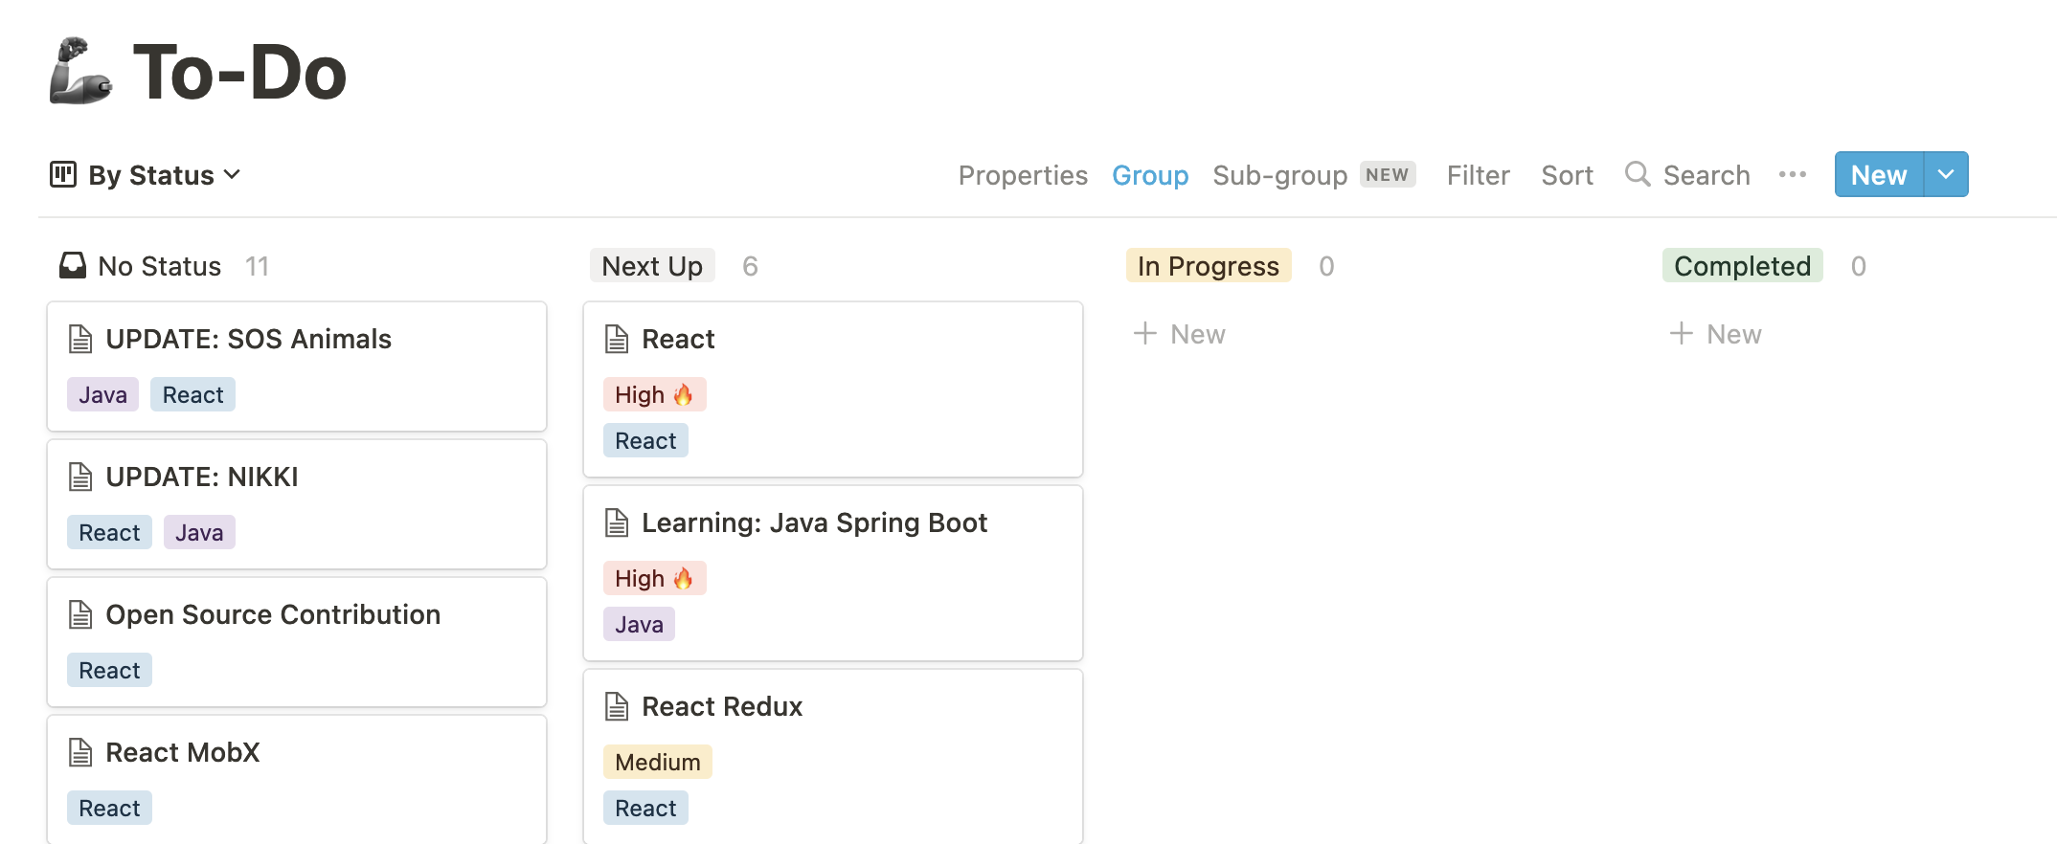2057x844 pixels.
Task: Open the Sub-group options
Action: coord(1279,175)
